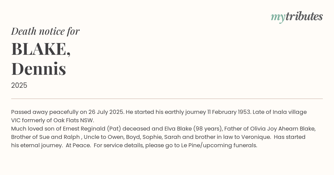Click the words 'At Peace.'

click(78, 146)
